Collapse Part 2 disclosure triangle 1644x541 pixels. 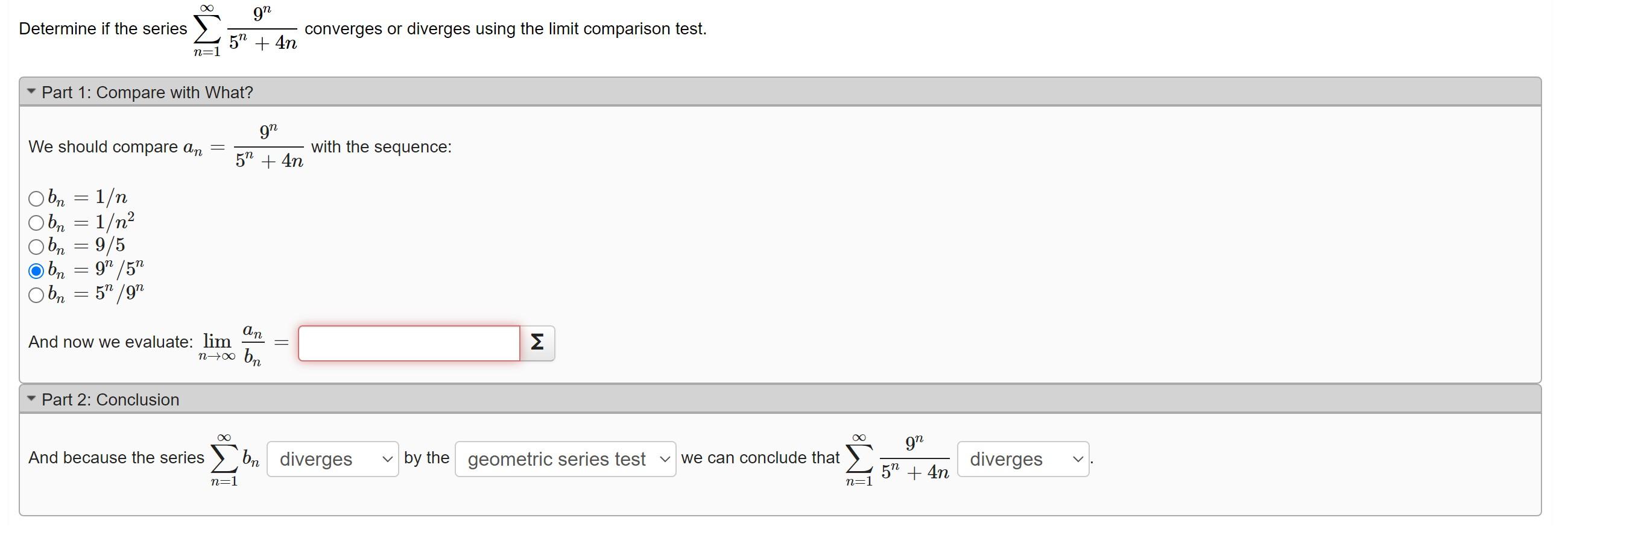click(x=31, y=399)
